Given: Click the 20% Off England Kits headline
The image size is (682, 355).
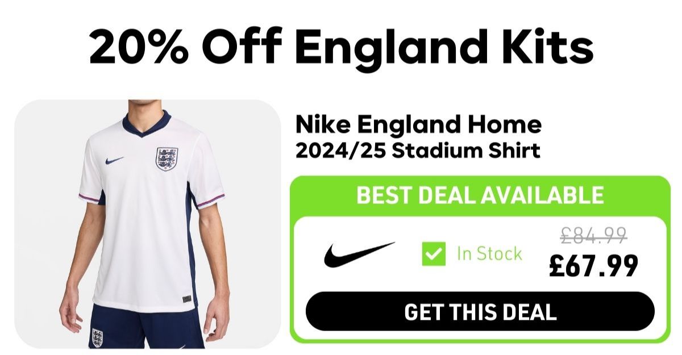Looking at the screenshot, I should [341, 47].
